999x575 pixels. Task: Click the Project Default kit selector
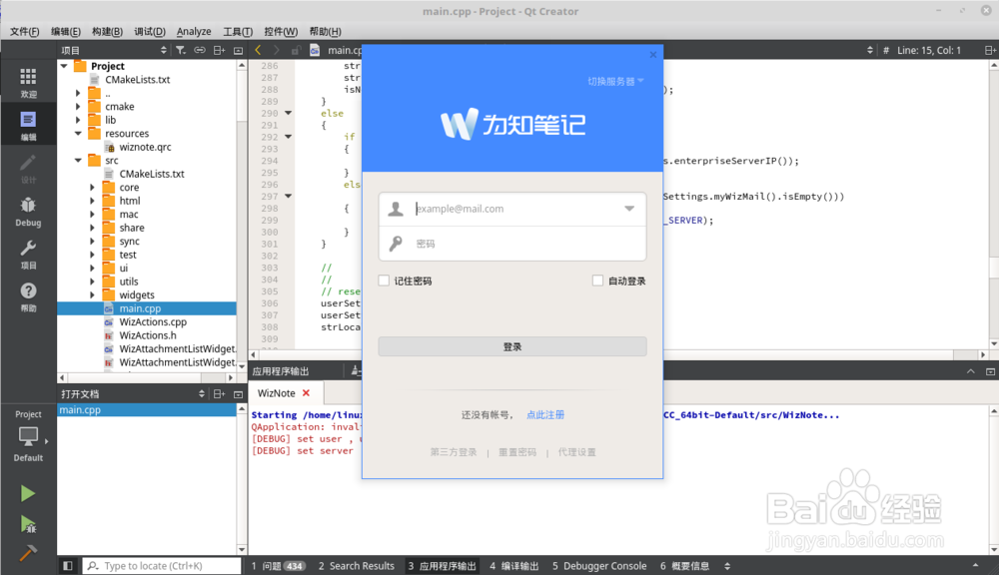28,436
